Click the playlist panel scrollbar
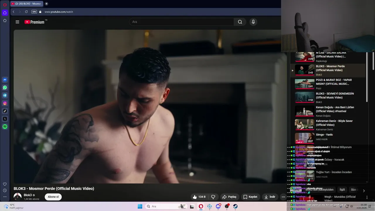The image size is (375, 211). (367, 78)
